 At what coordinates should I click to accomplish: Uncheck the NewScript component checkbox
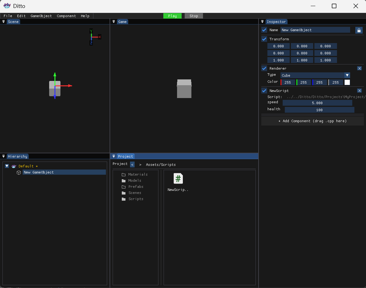(x=264, y=91)
